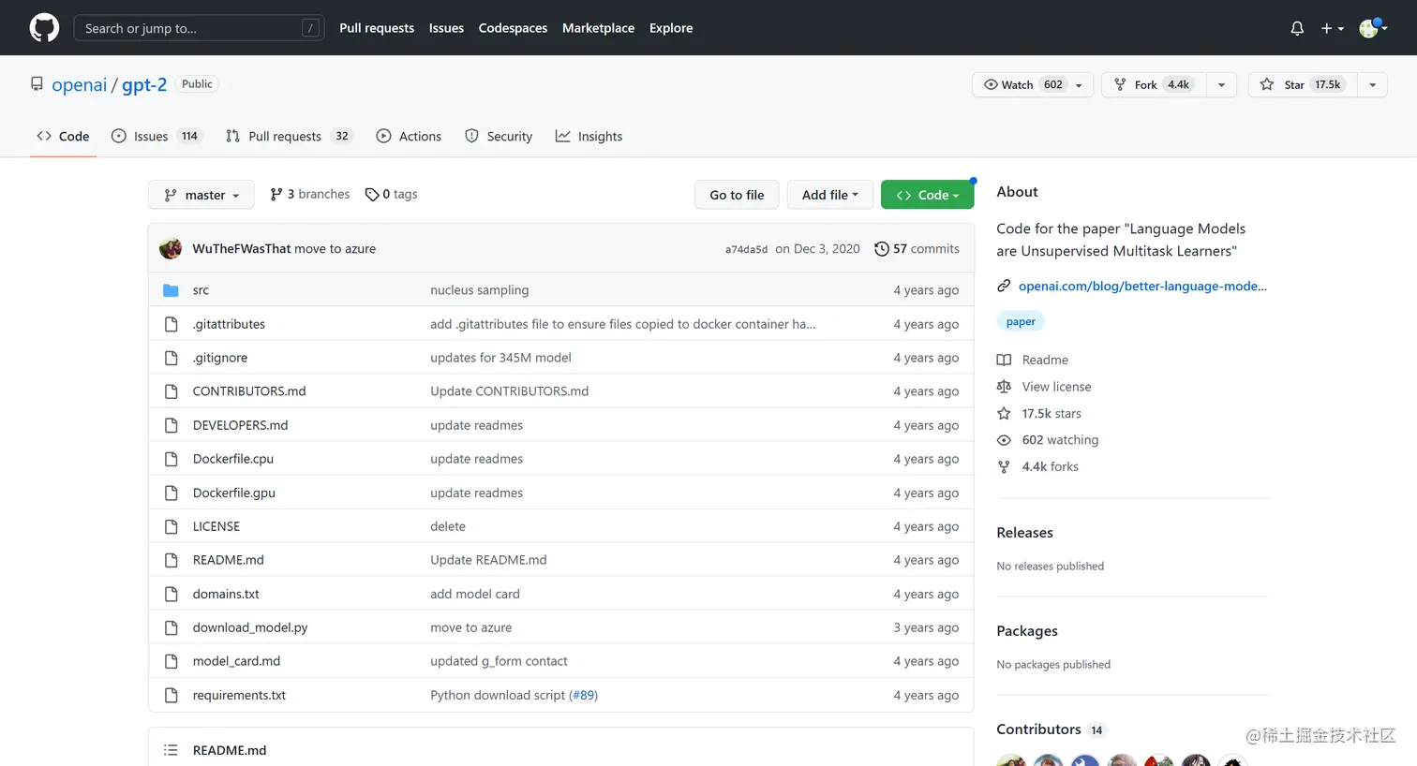
Task: Click the src folder icon
Action: click(x=171, y=290)
